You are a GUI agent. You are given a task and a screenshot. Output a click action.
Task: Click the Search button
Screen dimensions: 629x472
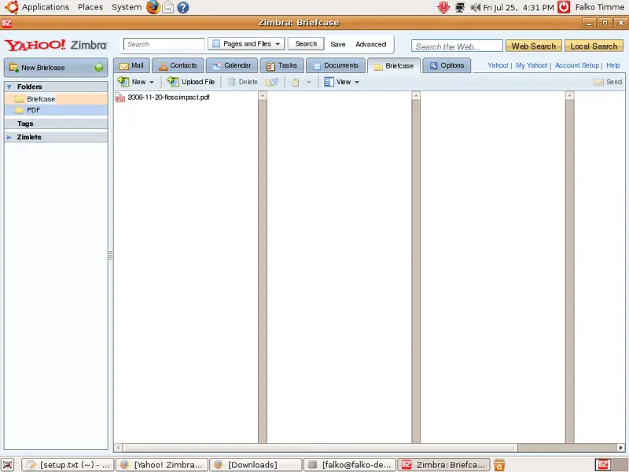tap(306, 44)
